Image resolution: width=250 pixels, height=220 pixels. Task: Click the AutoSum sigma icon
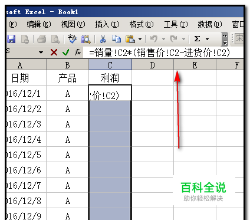click(x=197, y=39)
